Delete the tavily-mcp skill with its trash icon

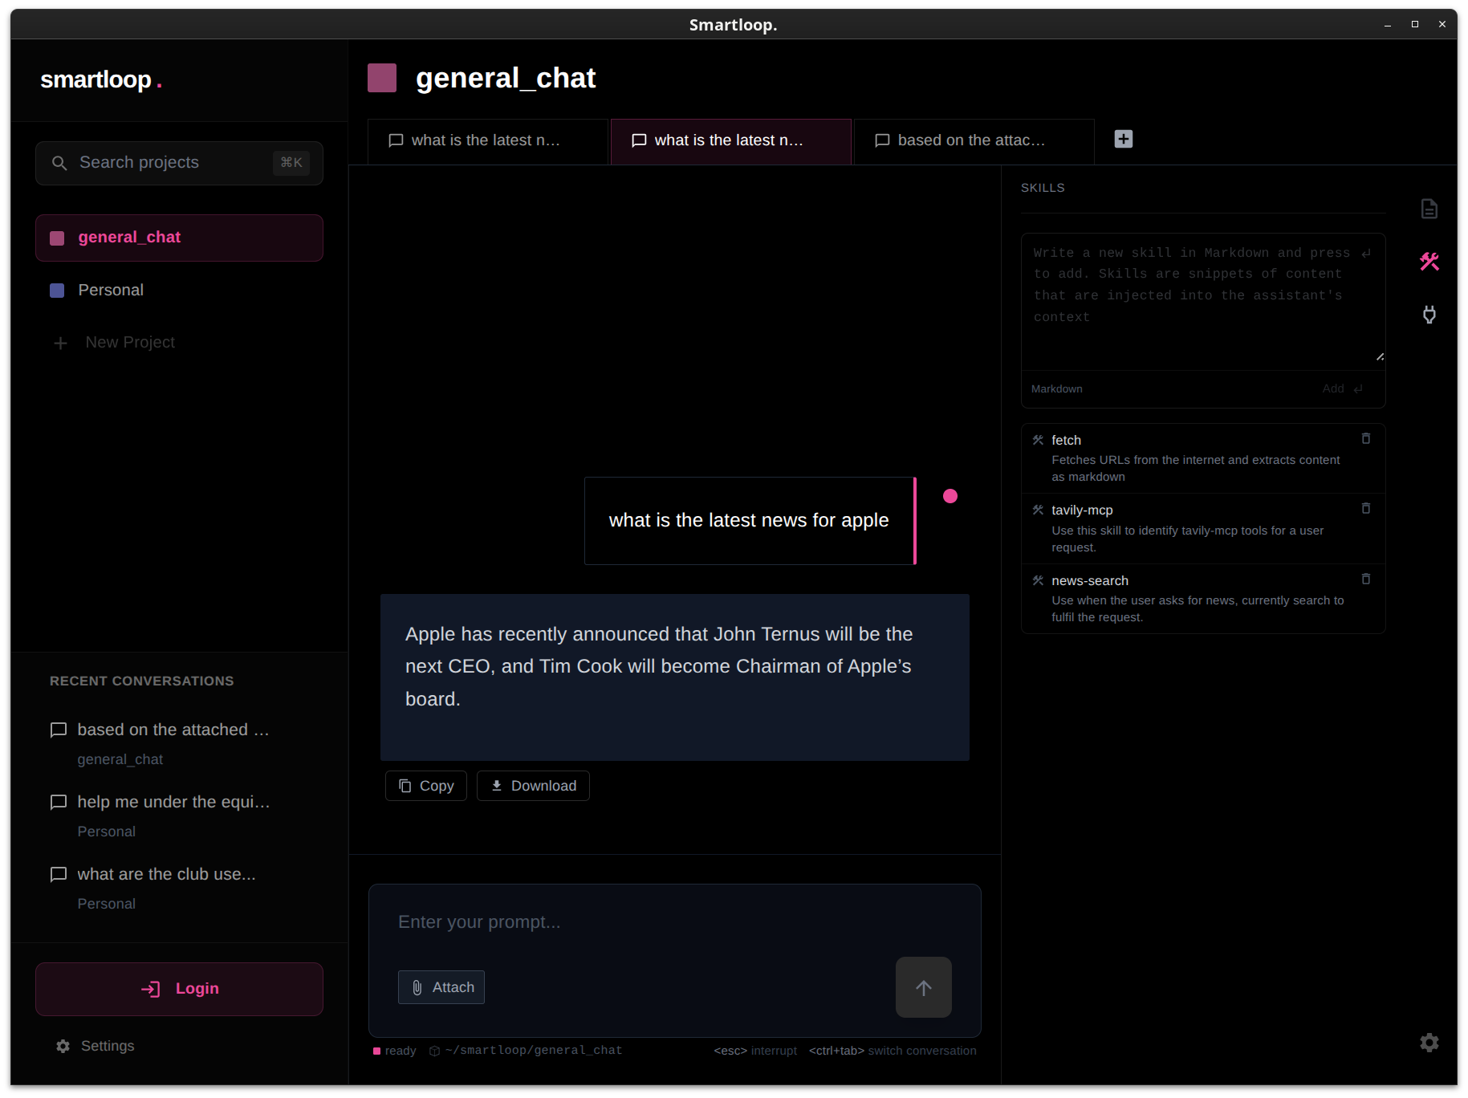(x=1366, y=508)
